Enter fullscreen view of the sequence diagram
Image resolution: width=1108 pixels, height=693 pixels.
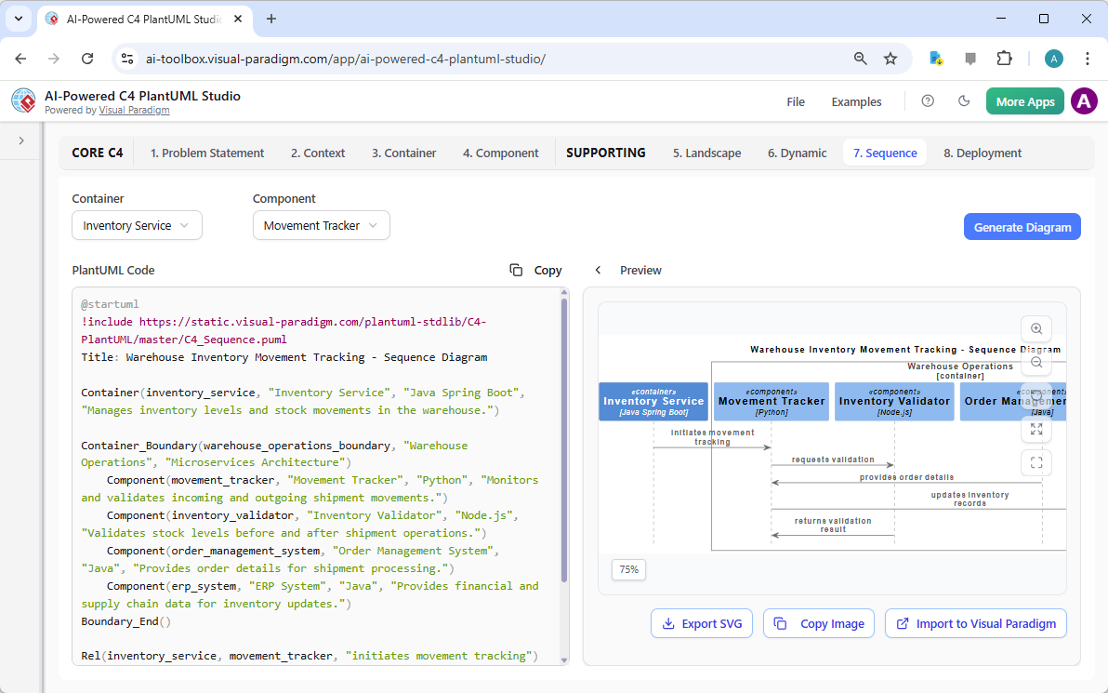coord(1035,429)
